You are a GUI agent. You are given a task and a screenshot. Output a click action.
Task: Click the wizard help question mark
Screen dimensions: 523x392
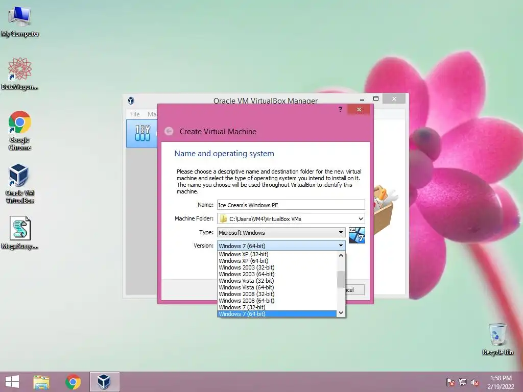click(x=340, y=109)
